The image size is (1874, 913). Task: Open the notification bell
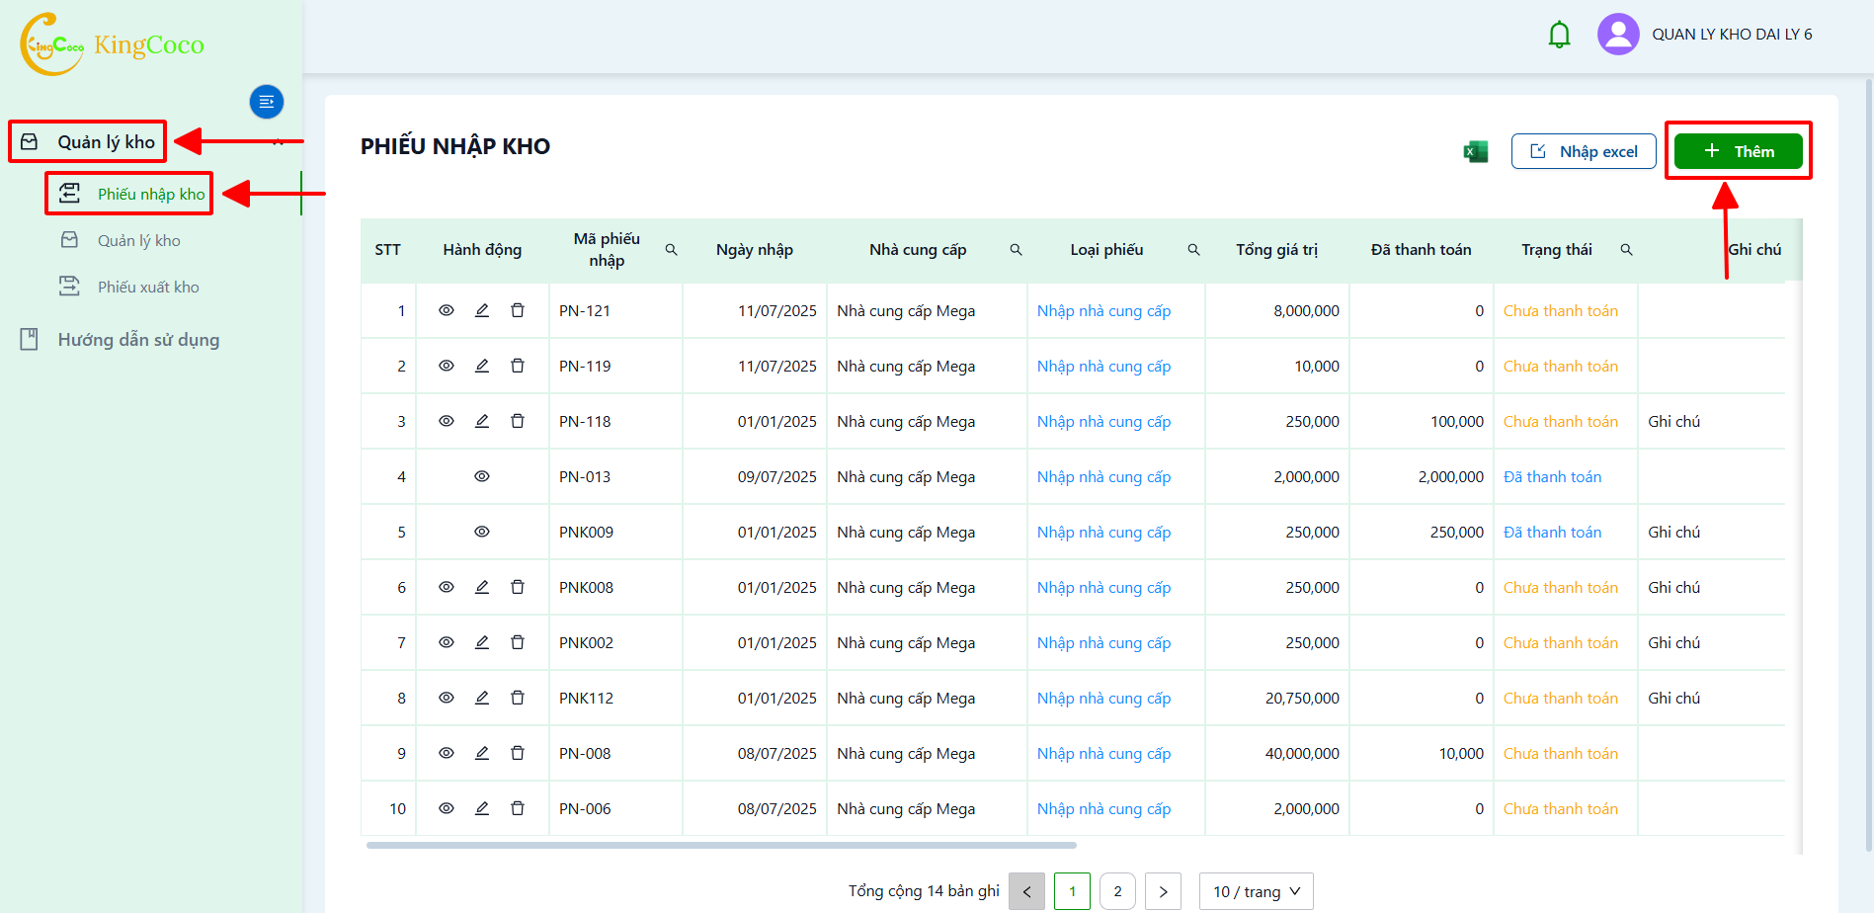(1559, 35)
